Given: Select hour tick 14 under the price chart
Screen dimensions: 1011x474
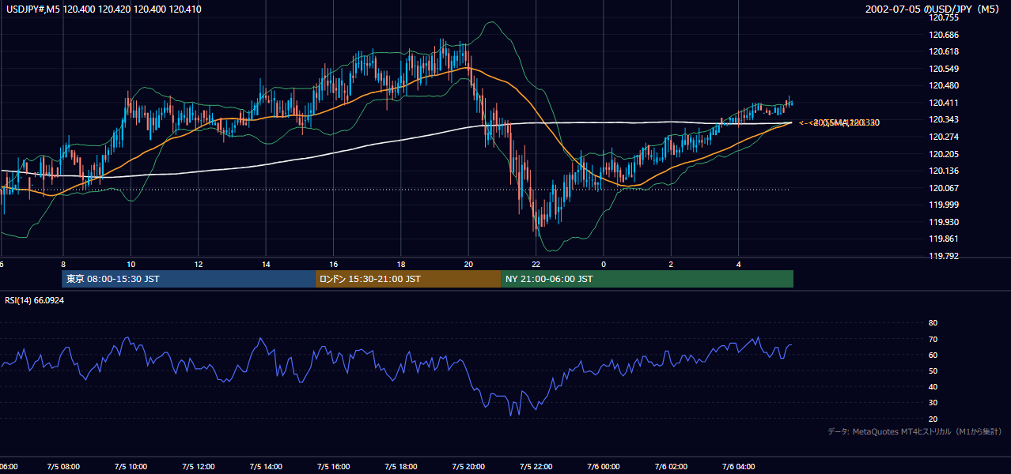Looking at the screenshot, I should 266,265.
